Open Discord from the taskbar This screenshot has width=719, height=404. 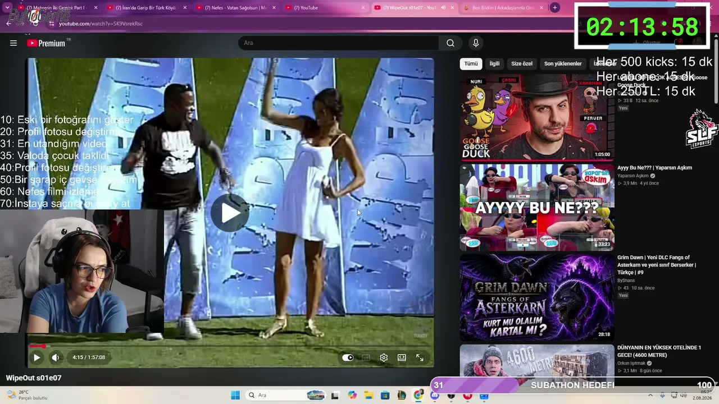434,396
